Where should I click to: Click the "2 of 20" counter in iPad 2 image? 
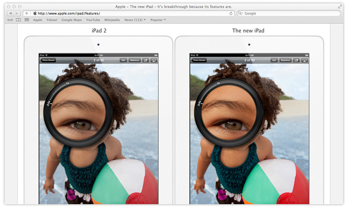click(x=99, y=60)
